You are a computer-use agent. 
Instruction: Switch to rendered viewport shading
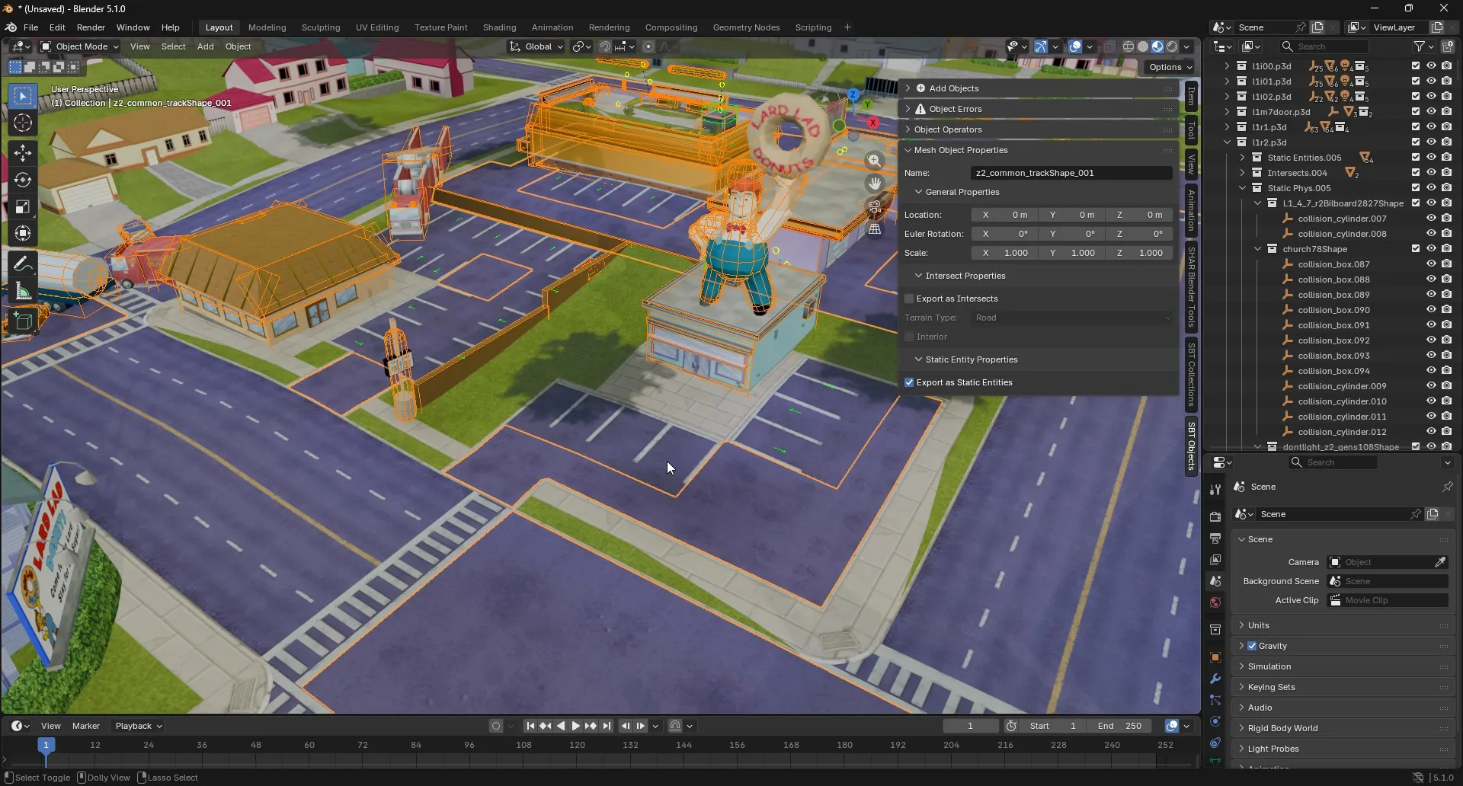(1172, 46)
